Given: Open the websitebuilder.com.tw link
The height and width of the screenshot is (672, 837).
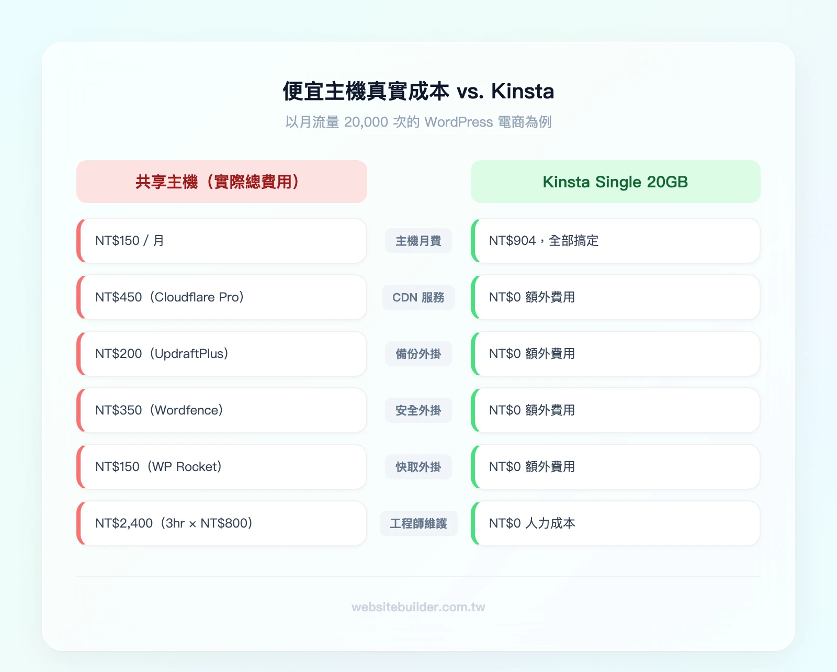Looking at the screenshot, I should tap(418, 607).
